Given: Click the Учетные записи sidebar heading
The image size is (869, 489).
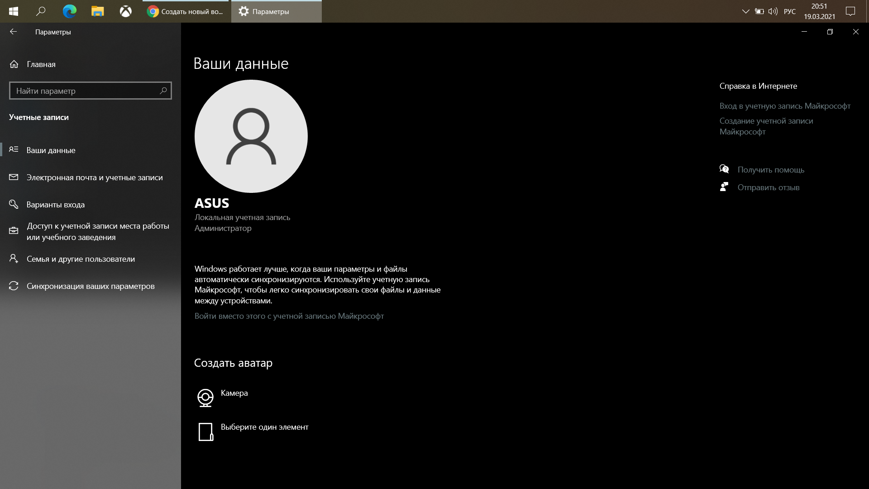Looking at the screenshot, I should tap(39, 117).
